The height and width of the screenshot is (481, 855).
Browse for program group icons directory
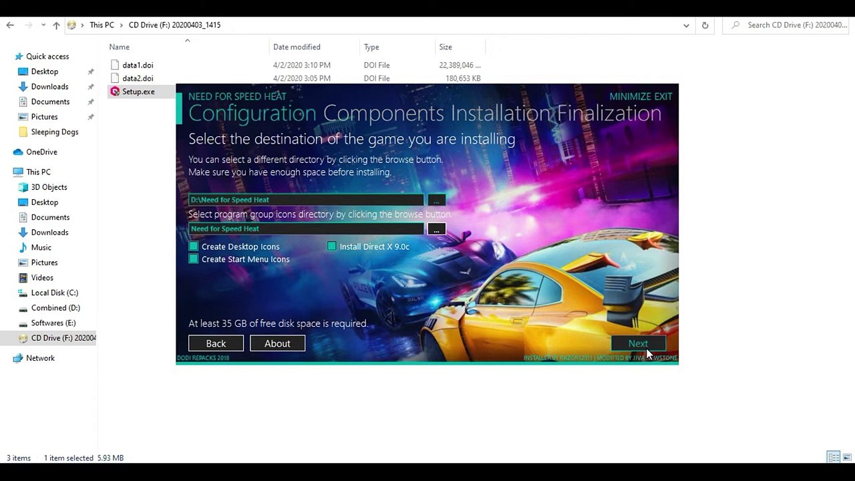coord(436,229)
